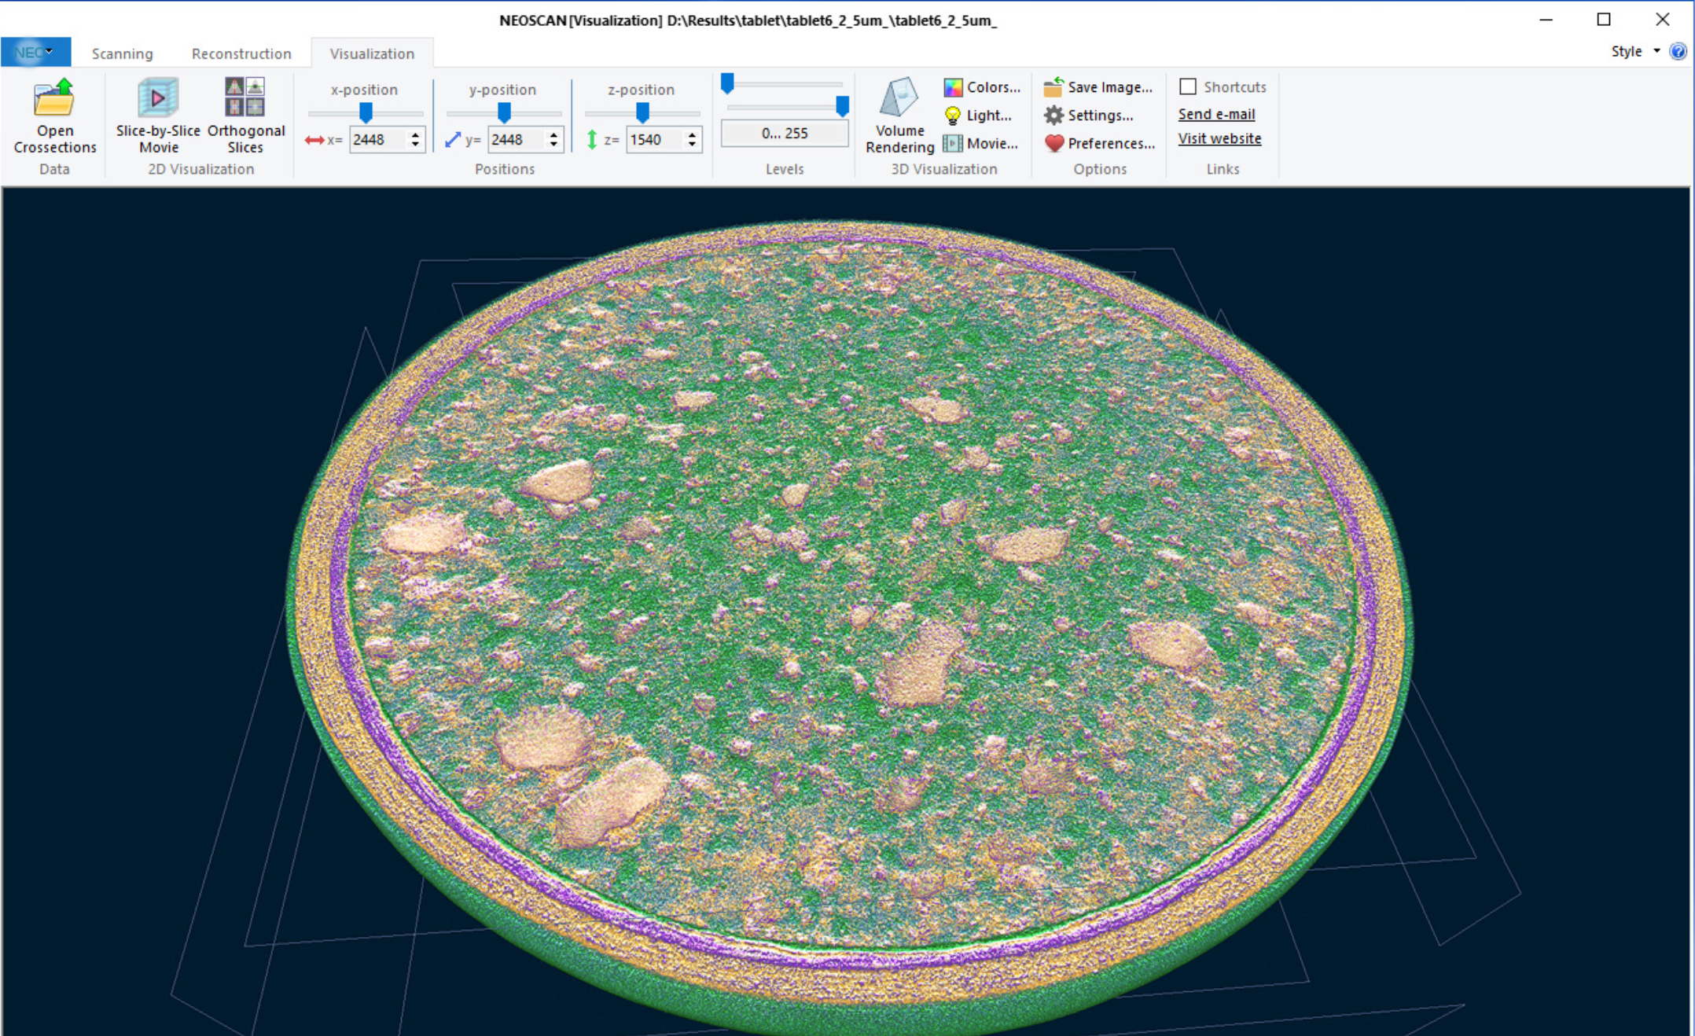This screenshot has width=1695, height=1036.
Task: Switch to the Scanning tab
Action: pos(122,53)
